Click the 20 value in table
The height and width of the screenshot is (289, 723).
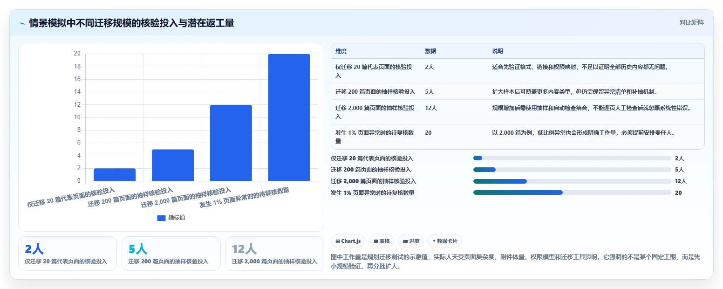[x=428, y=133]
